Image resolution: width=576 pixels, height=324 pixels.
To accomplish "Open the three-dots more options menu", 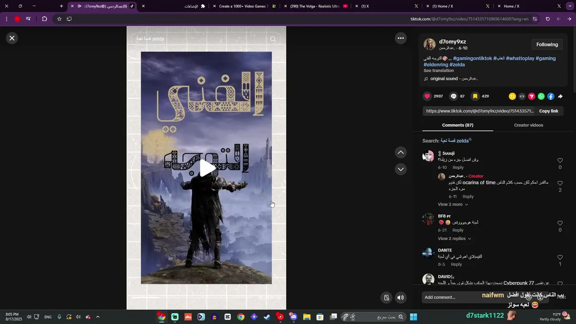I will [400, 38].
